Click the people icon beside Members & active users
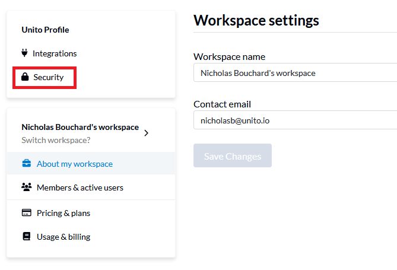This screenshot has width=397, height=270. click(x=26, y=187)
